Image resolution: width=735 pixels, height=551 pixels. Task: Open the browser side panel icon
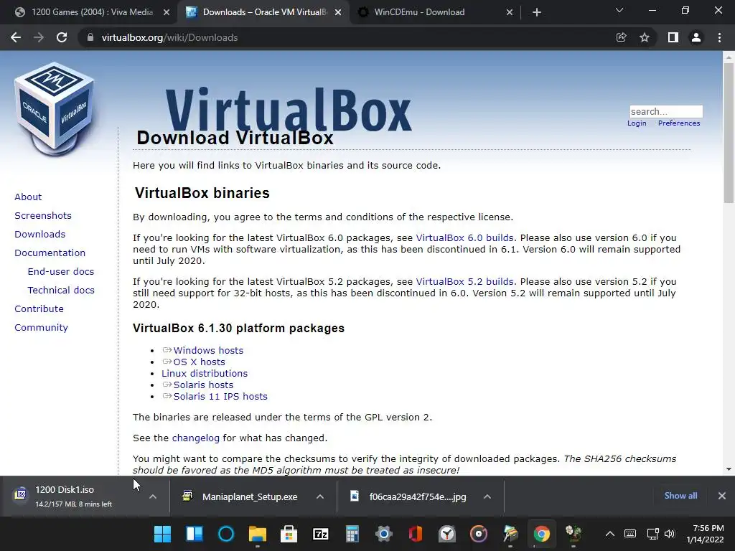673,37
